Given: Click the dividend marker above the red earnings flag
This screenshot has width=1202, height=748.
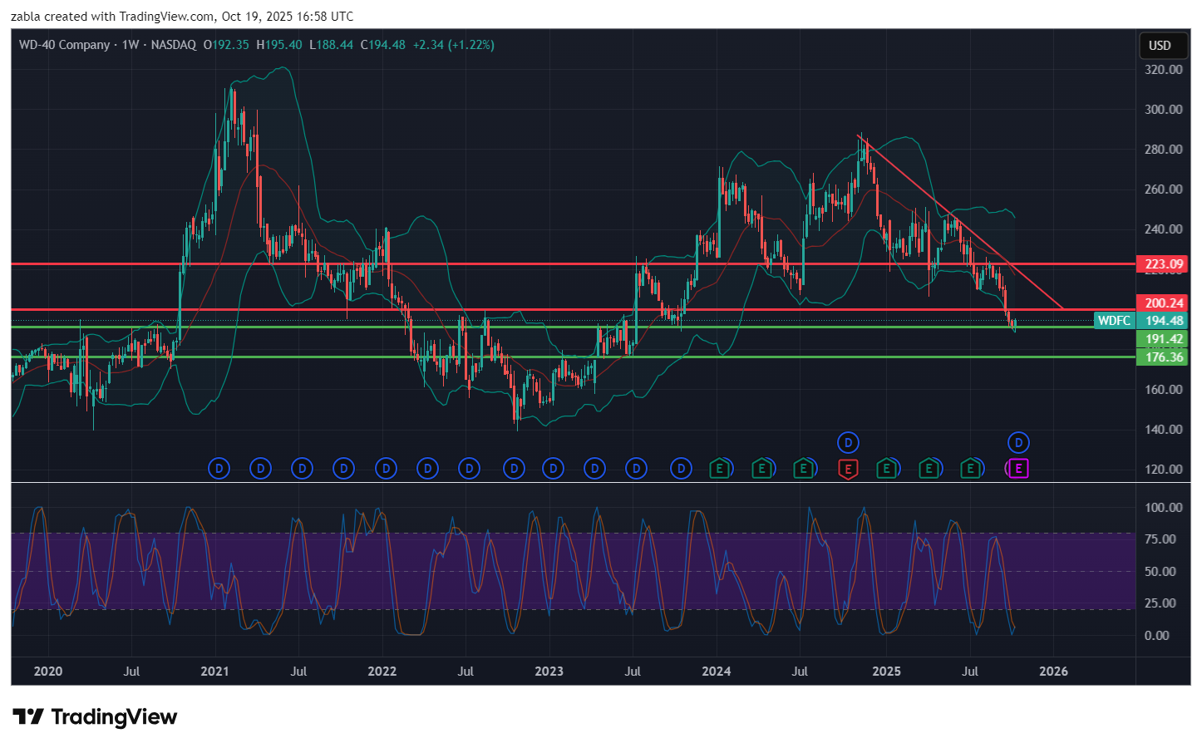Looking at the screenshot, I should click(847, 442).
